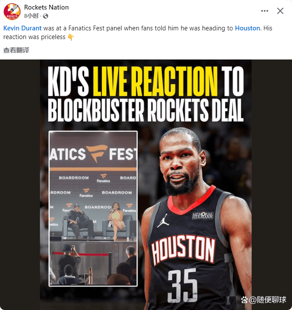This screenshot has height=310, width=292.
Task: Click the paw icon beside the watermark
Action: pyautogui.click(x=245, y=300)
